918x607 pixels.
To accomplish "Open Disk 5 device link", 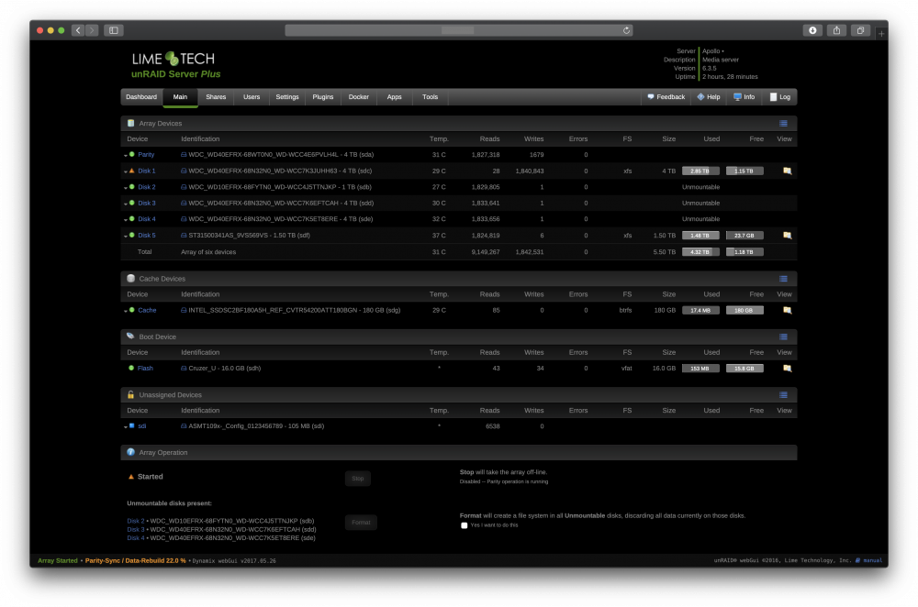I will pos(146,235).
